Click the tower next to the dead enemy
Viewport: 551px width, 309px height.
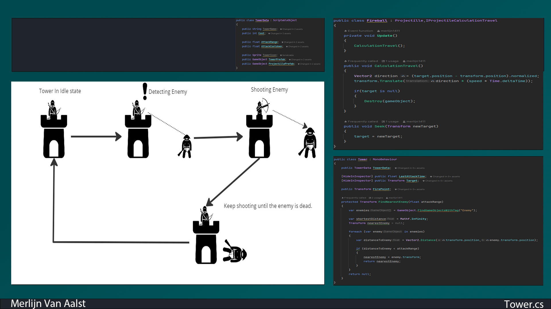click(206, 241)
